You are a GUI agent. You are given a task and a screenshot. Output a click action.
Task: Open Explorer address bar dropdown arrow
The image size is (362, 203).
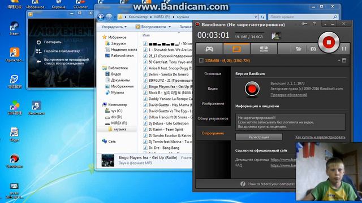(256, 17)
